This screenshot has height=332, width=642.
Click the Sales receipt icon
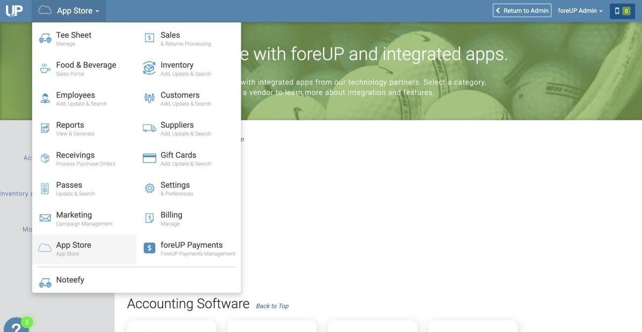(x=149, y=38)
